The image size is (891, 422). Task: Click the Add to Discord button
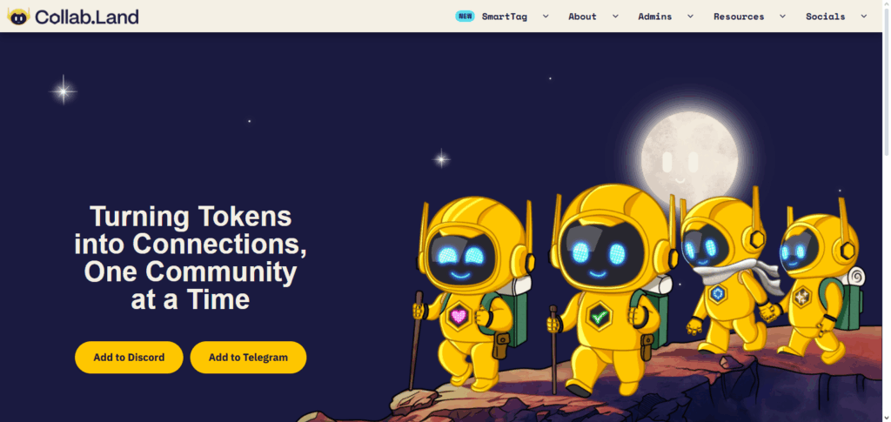pyautogui.click(x=129, y=358)
